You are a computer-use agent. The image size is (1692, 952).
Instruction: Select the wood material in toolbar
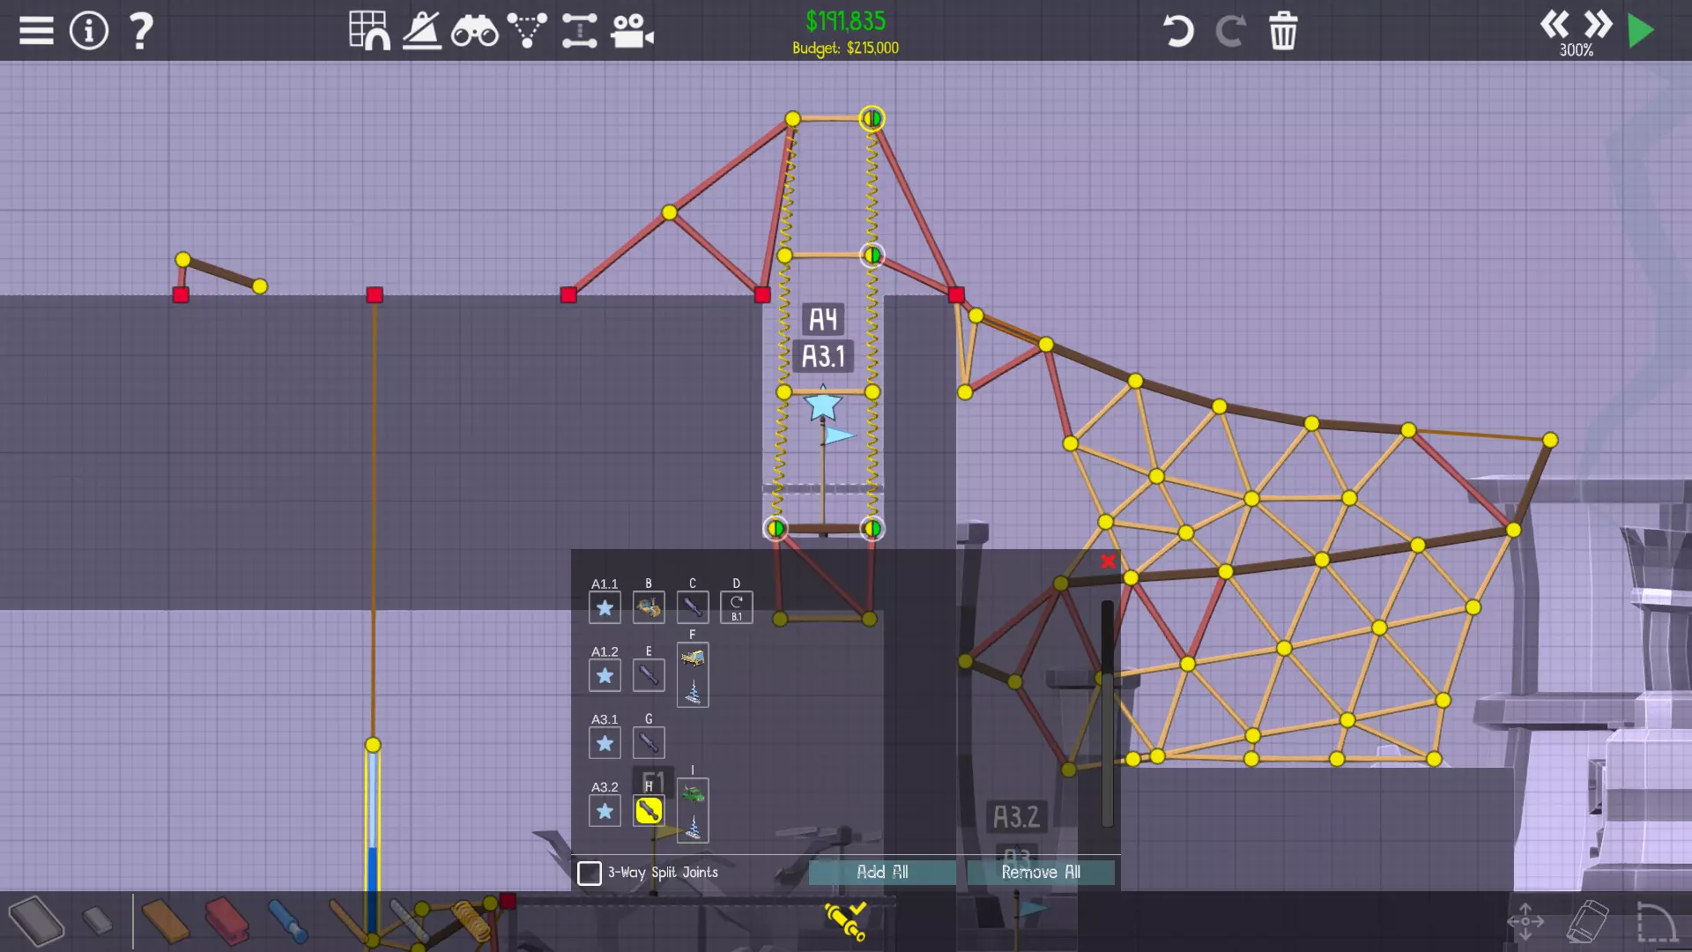[166, 921]
